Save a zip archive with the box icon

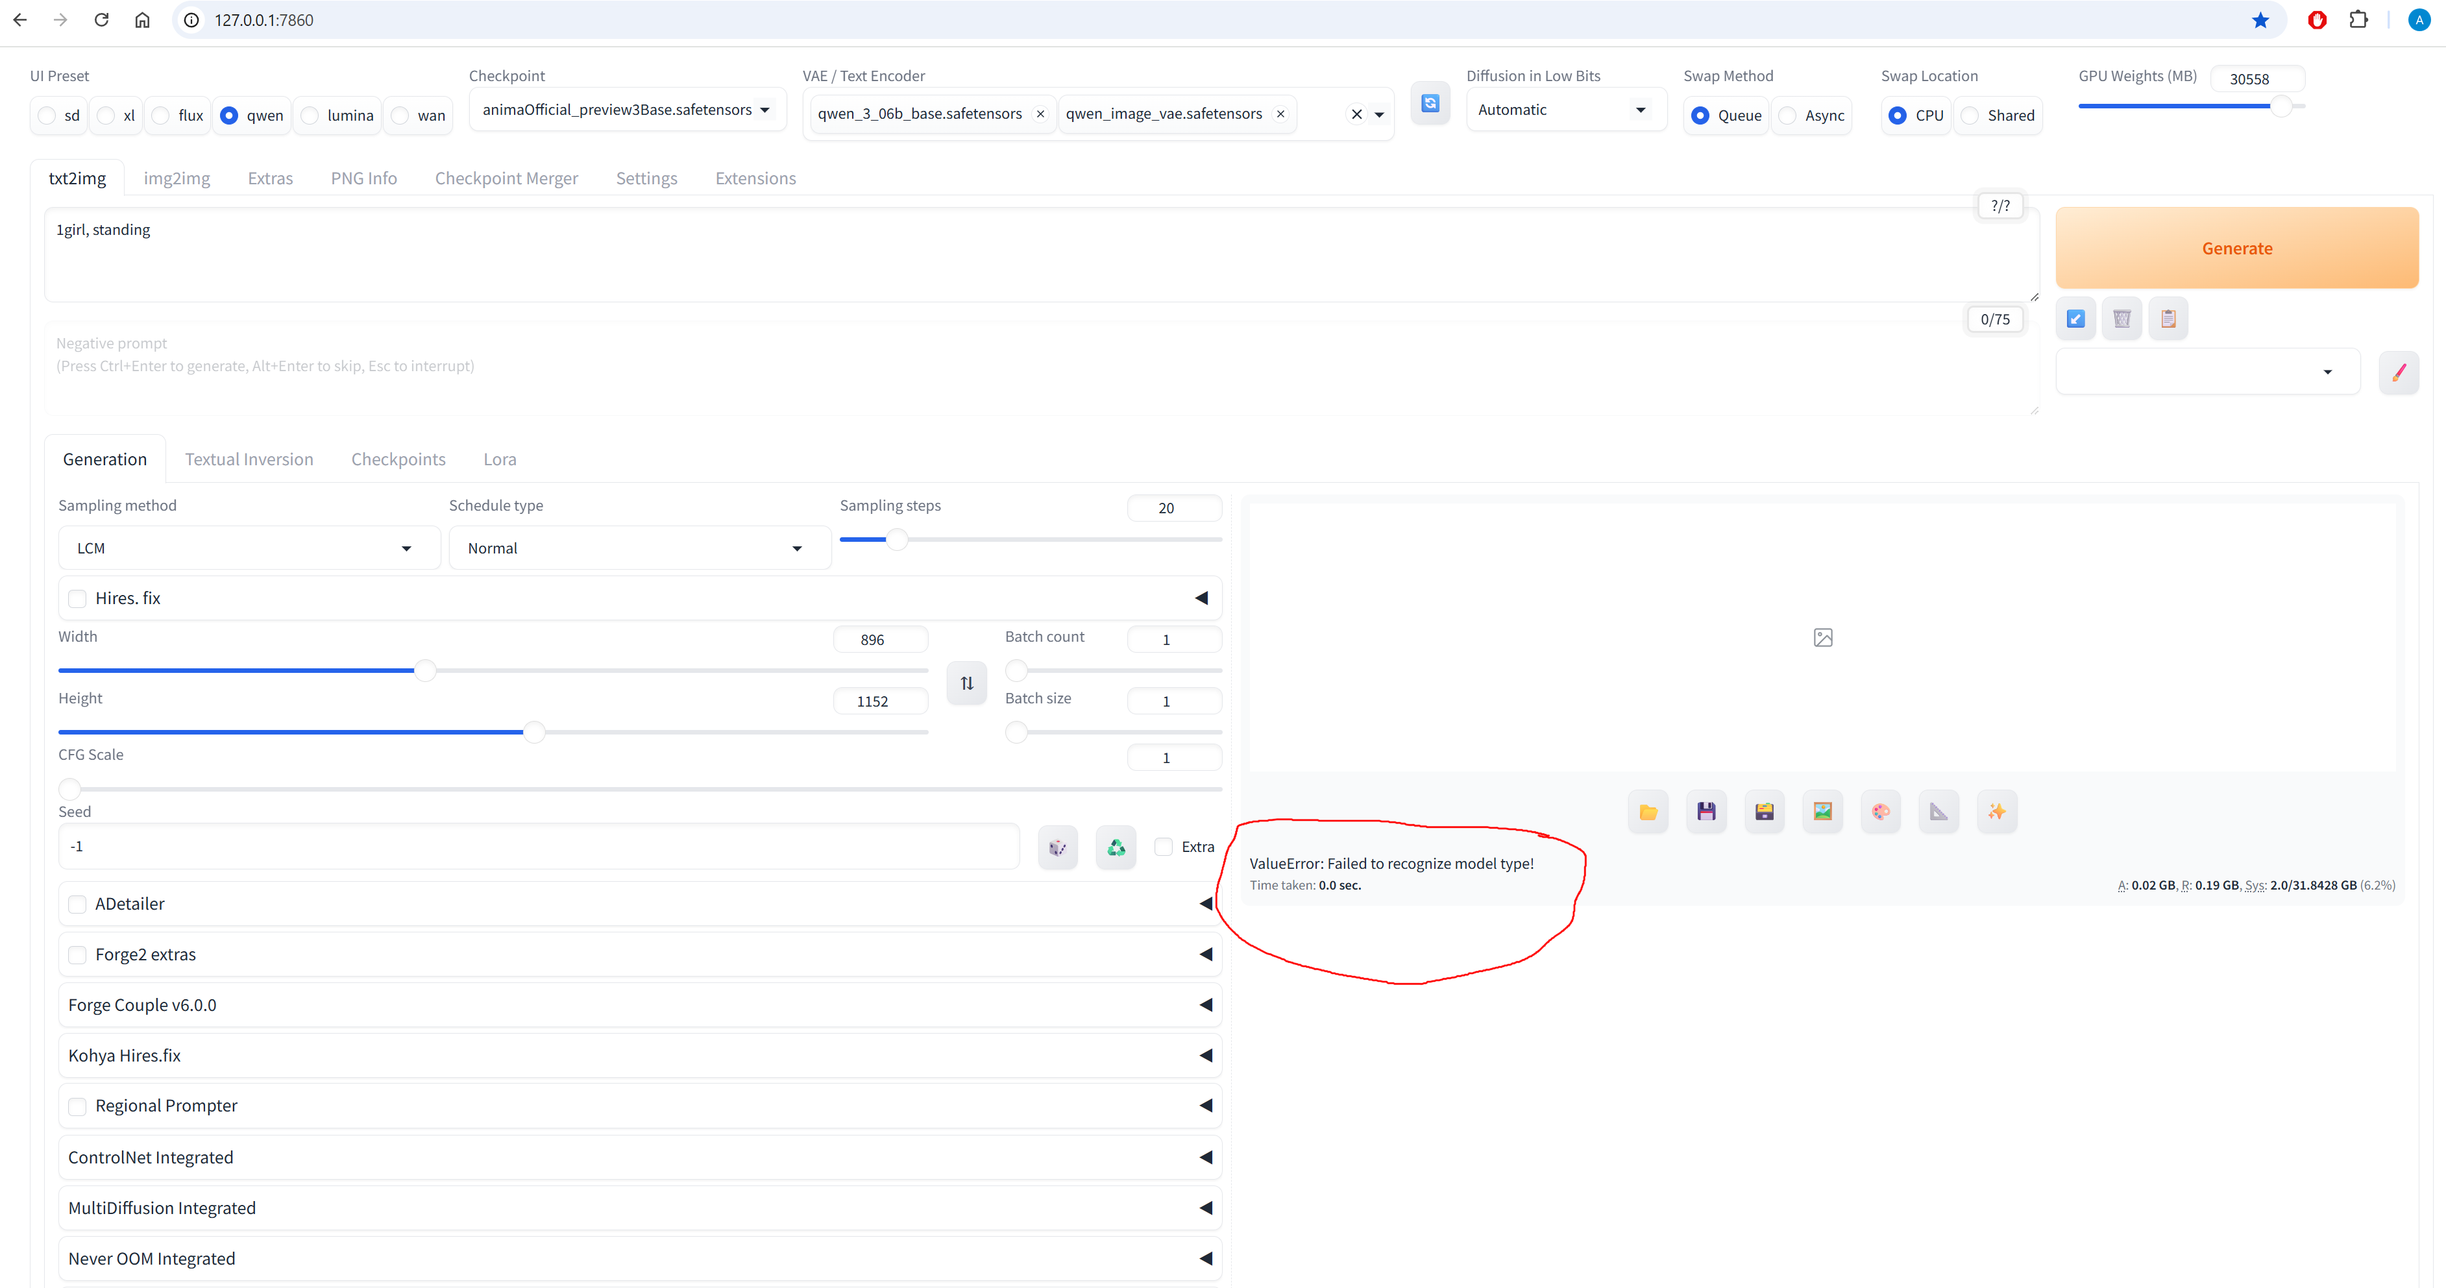click(1764, 812)
